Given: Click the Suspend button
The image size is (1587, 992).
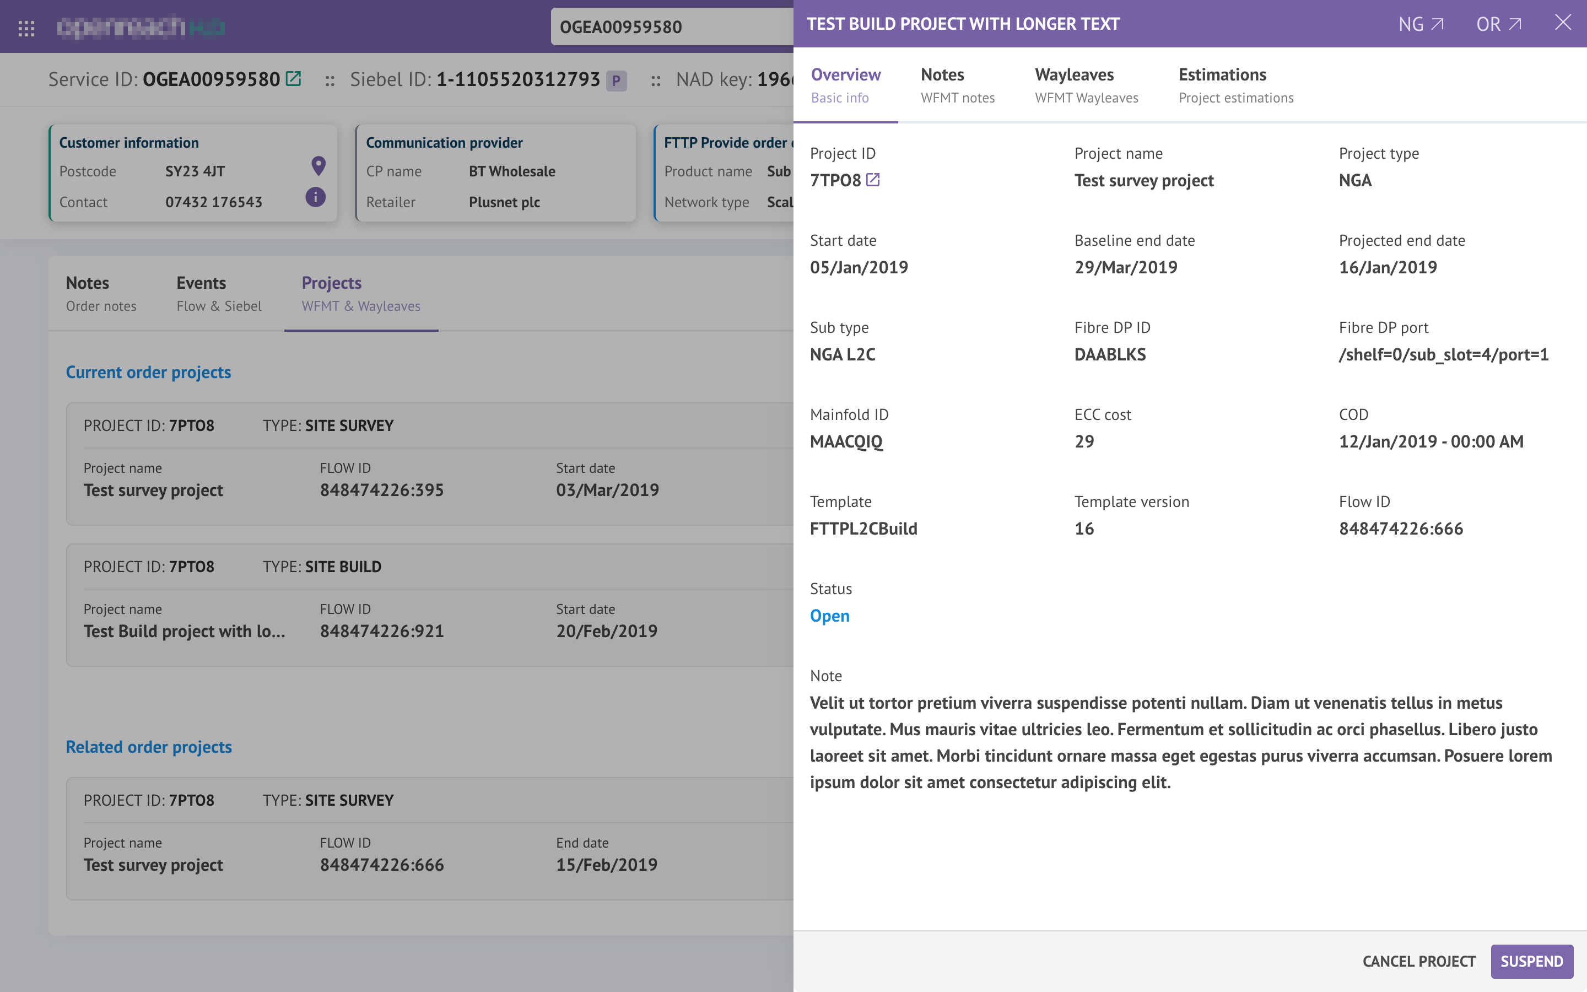Looking at the screenshot, I should 1531,961.
